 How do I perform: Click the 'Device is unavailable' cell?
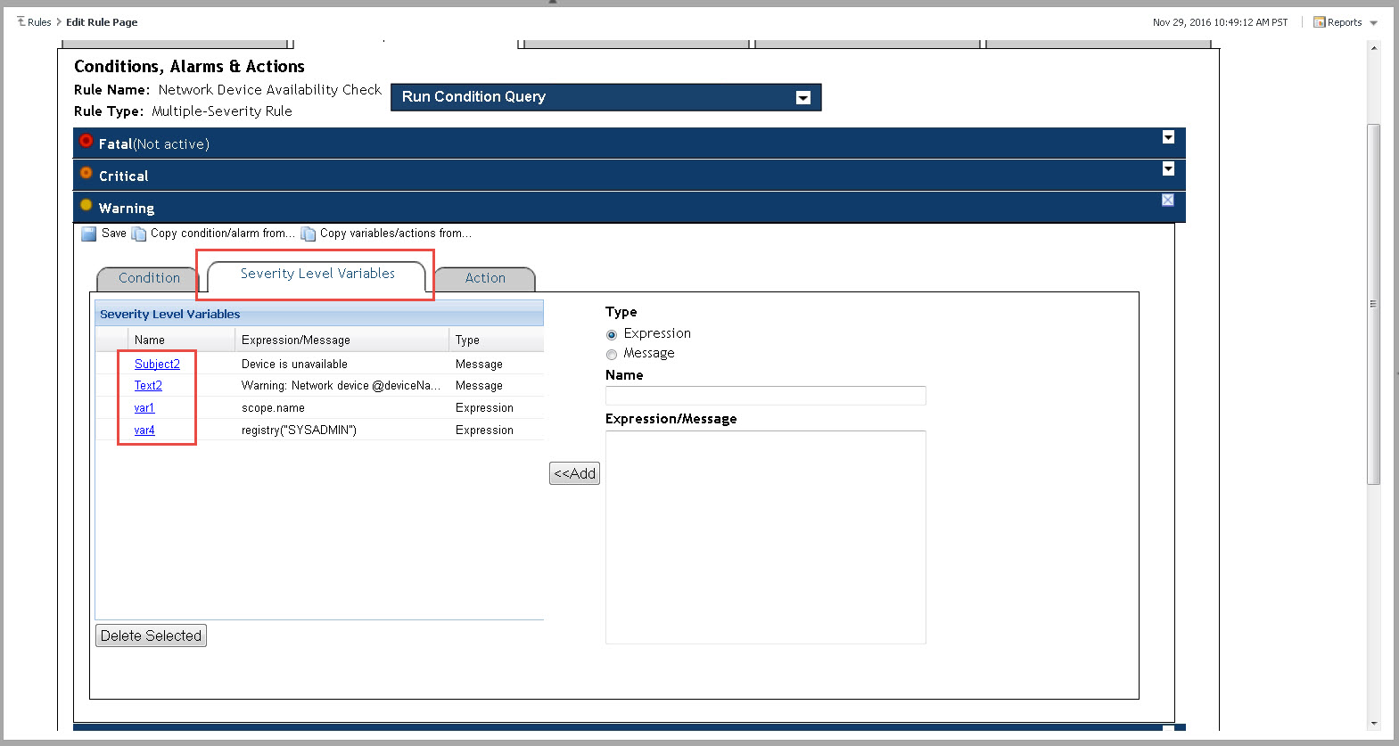294,365
